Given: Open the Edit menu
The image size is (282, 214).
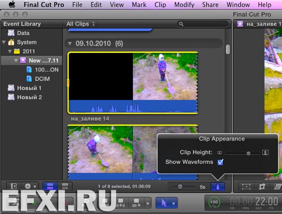Looking at the screenshot, I should tap(96, 5).
